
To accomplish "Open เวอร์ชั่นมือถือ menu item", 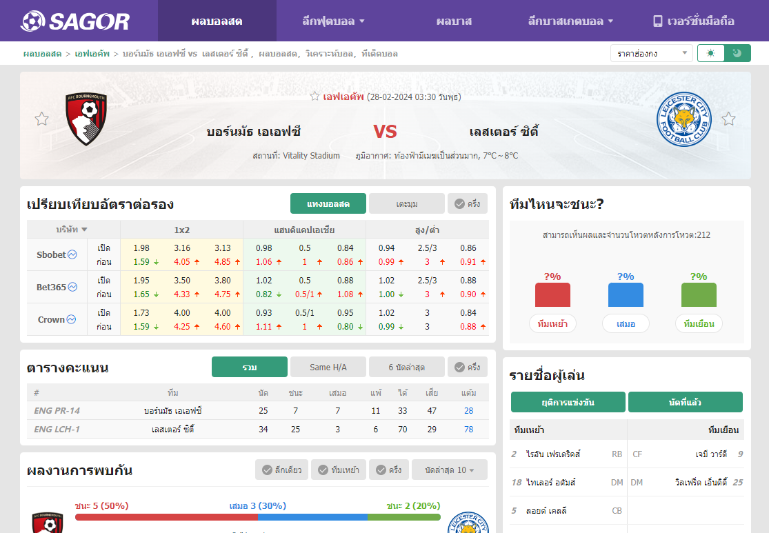I will pos(693,21).
